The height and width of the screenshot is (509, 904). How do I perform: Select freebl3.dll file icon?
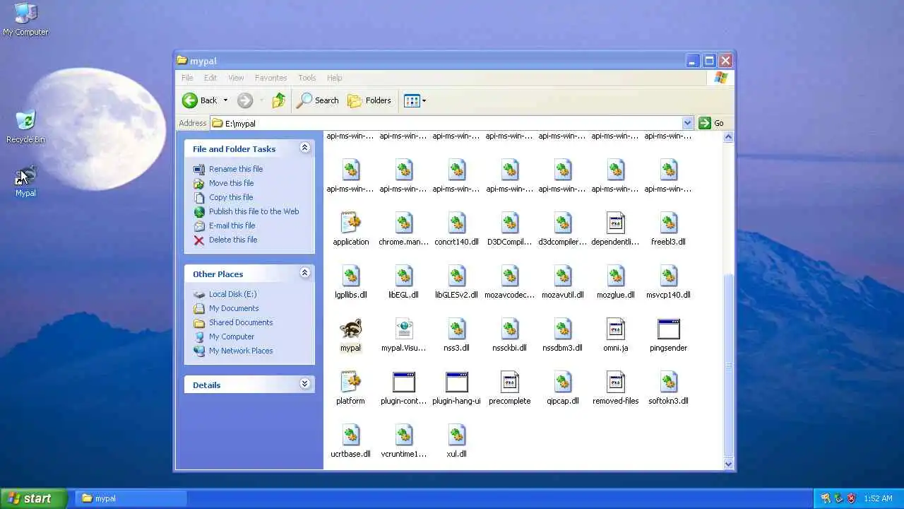click(668, 223)
